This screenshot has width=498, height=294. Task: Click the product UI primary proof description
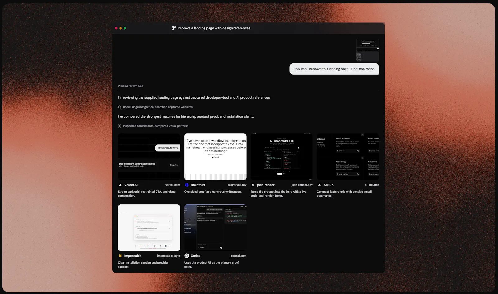[x=212, y=264]
